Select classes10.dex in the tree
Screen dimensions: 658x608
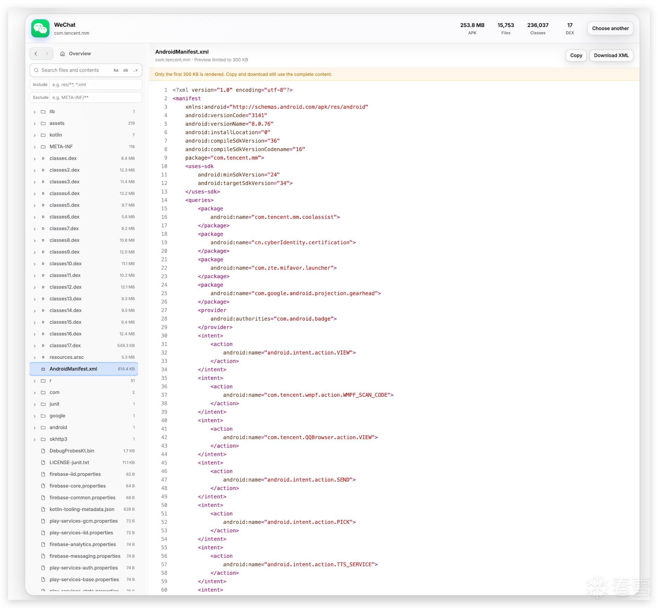[84, 264]
